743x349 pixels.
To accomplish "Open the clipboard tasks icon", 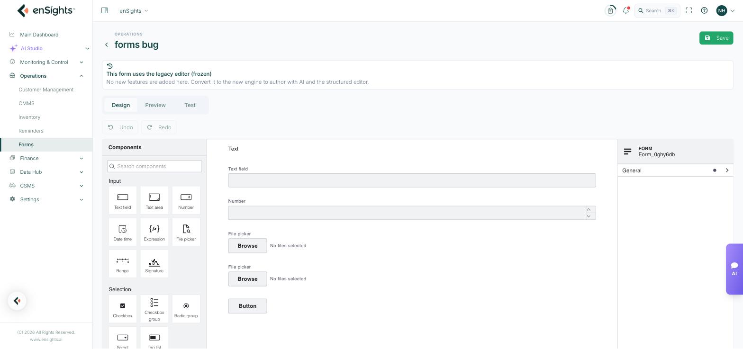I will [610, 10].
